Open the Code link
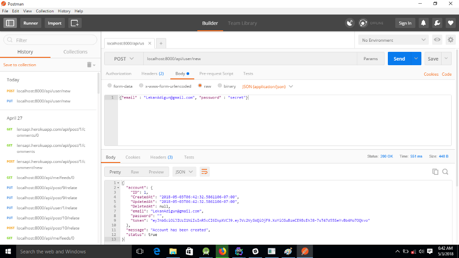The width and height of the screenshot is (459, 258). click(x=447, y=74)
